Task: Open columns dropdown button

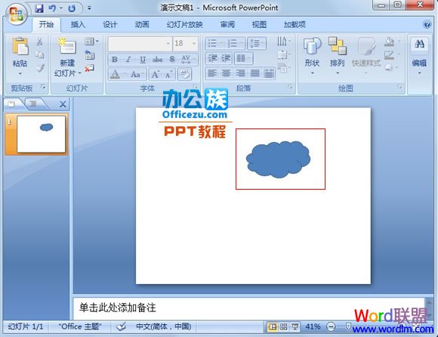Action: [243, 58]
